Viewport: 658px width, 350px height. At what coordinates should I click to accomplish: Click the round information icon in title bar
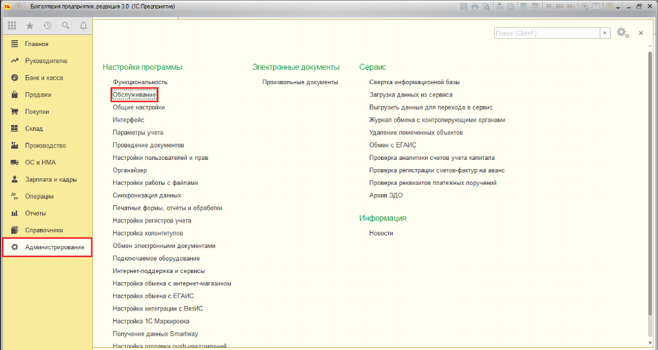609,7
